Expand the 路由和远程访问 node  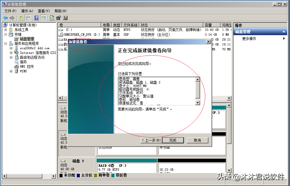point(11,58)
